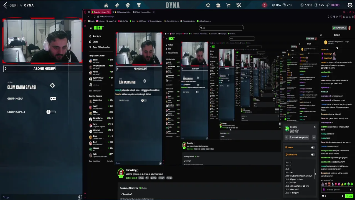This screenshot has width=355, height=200.
Task: Collapse the Sohbet chat panel icon
Action: coord(321,35)
